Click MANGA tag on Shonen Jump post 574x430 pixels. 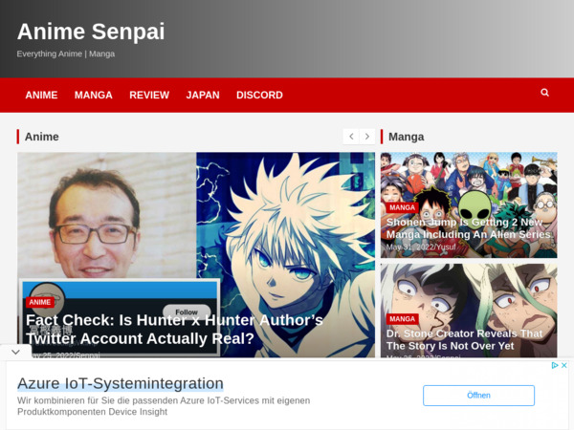coord(403,207)
